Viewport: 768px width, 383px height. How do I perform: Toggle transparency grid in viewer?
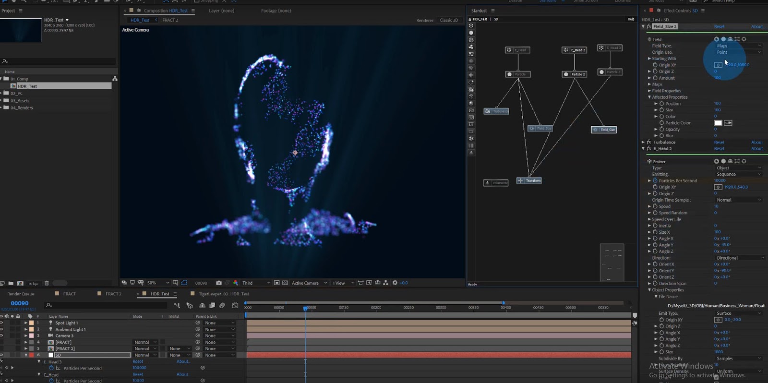tap(285, 283)
